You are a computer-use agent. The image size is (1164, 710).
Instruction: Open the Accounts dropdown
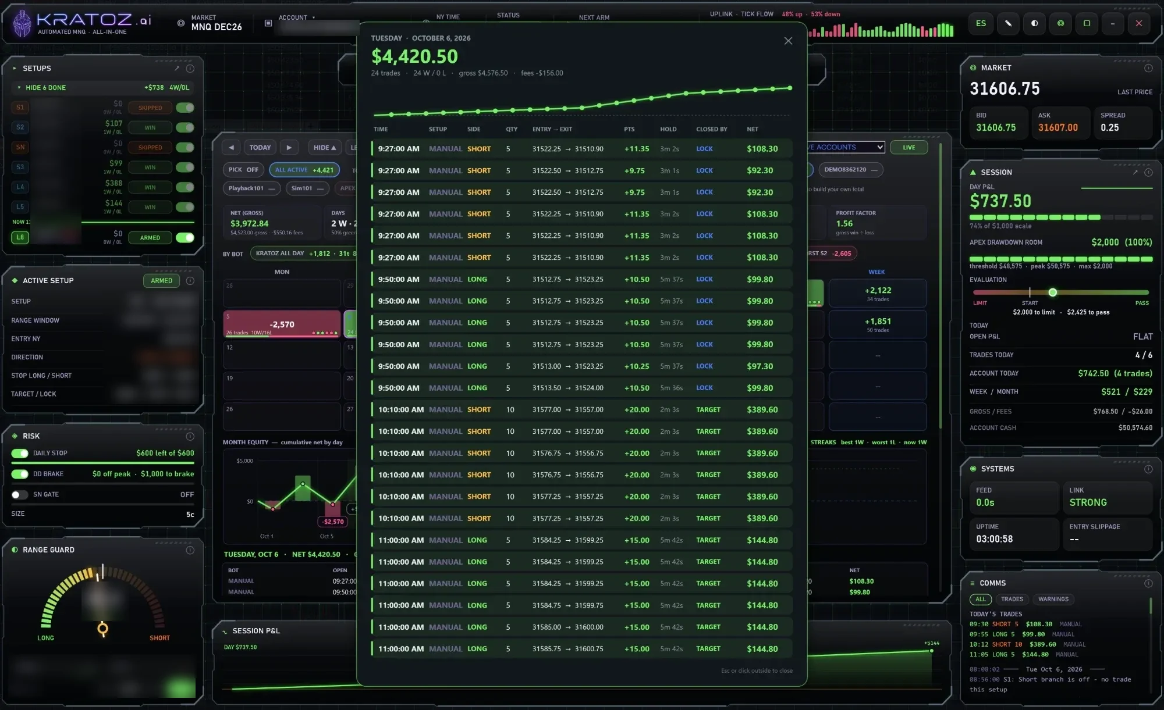[846, 147]
